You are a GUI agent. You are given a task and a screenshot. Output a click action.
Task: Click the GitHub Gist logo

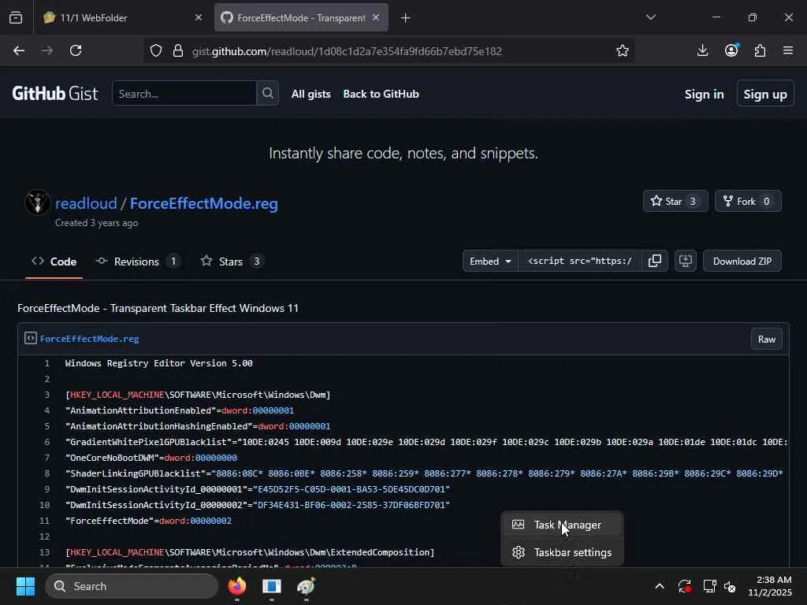tap(55, 94)
